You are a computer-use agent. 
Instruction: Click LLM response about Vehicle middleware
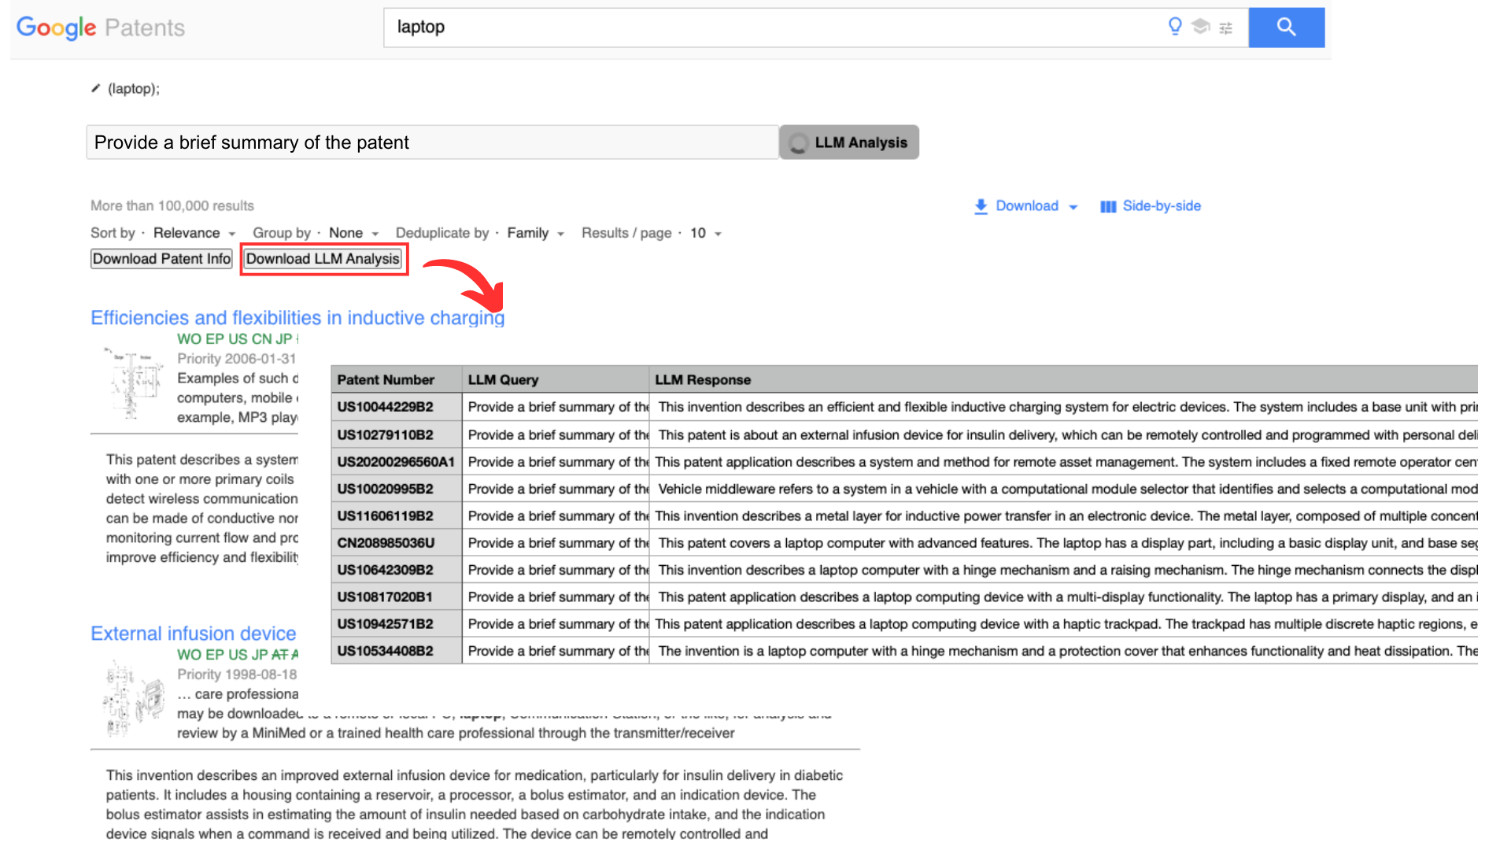pos(1063,489)
